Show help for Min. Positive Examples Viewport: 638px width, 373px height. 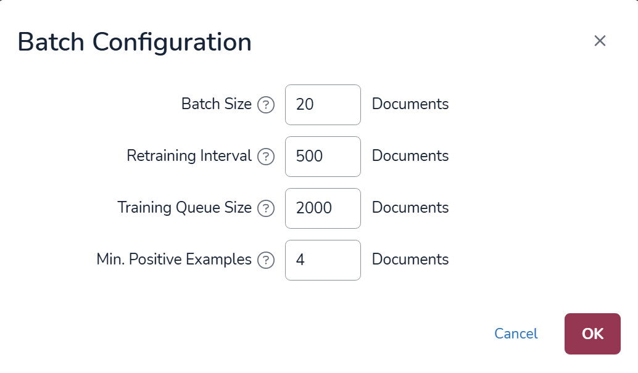point(265,261)
